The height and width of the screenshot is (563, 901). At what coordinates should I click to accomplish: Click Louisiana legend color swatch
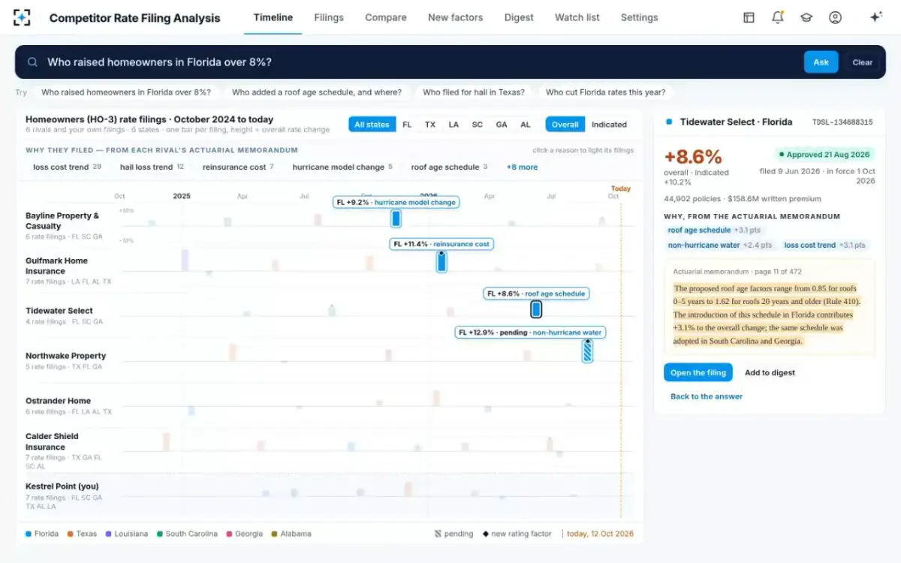coord(108,534)
